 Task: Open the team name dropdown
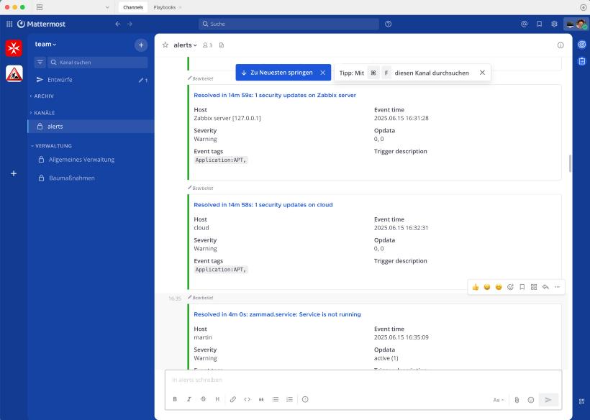(x=45, y=44)
